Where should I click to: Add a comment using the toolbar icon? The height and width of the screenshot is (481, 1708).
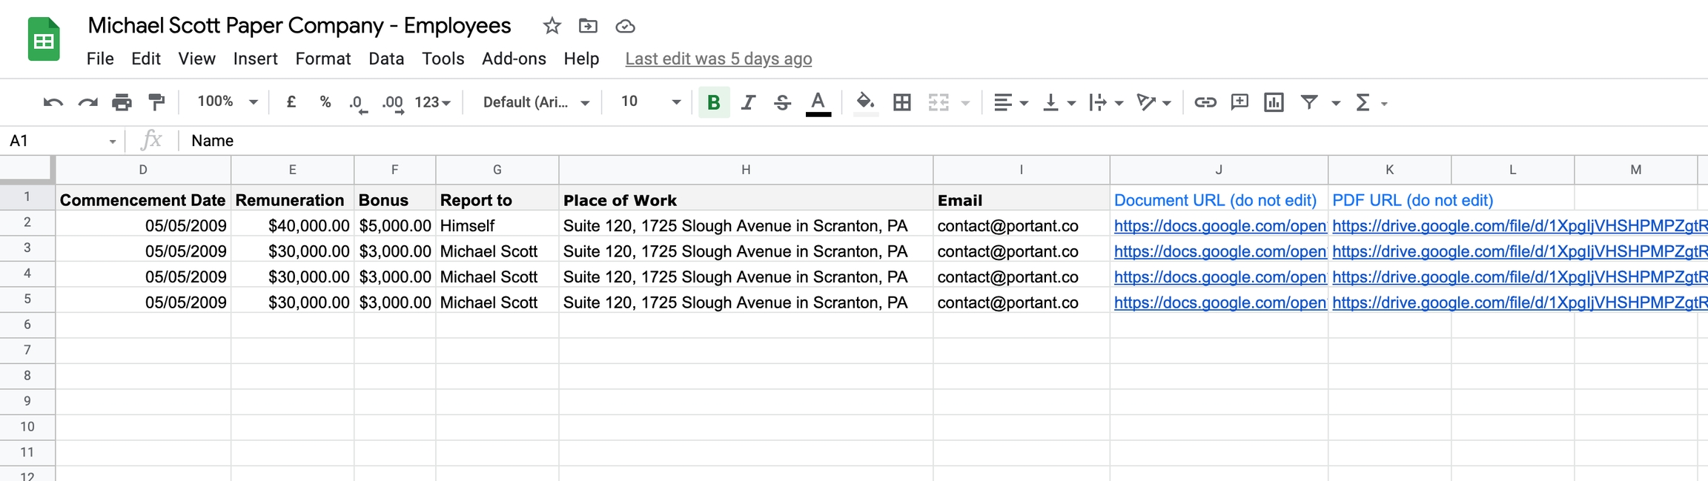point(1239,102)
